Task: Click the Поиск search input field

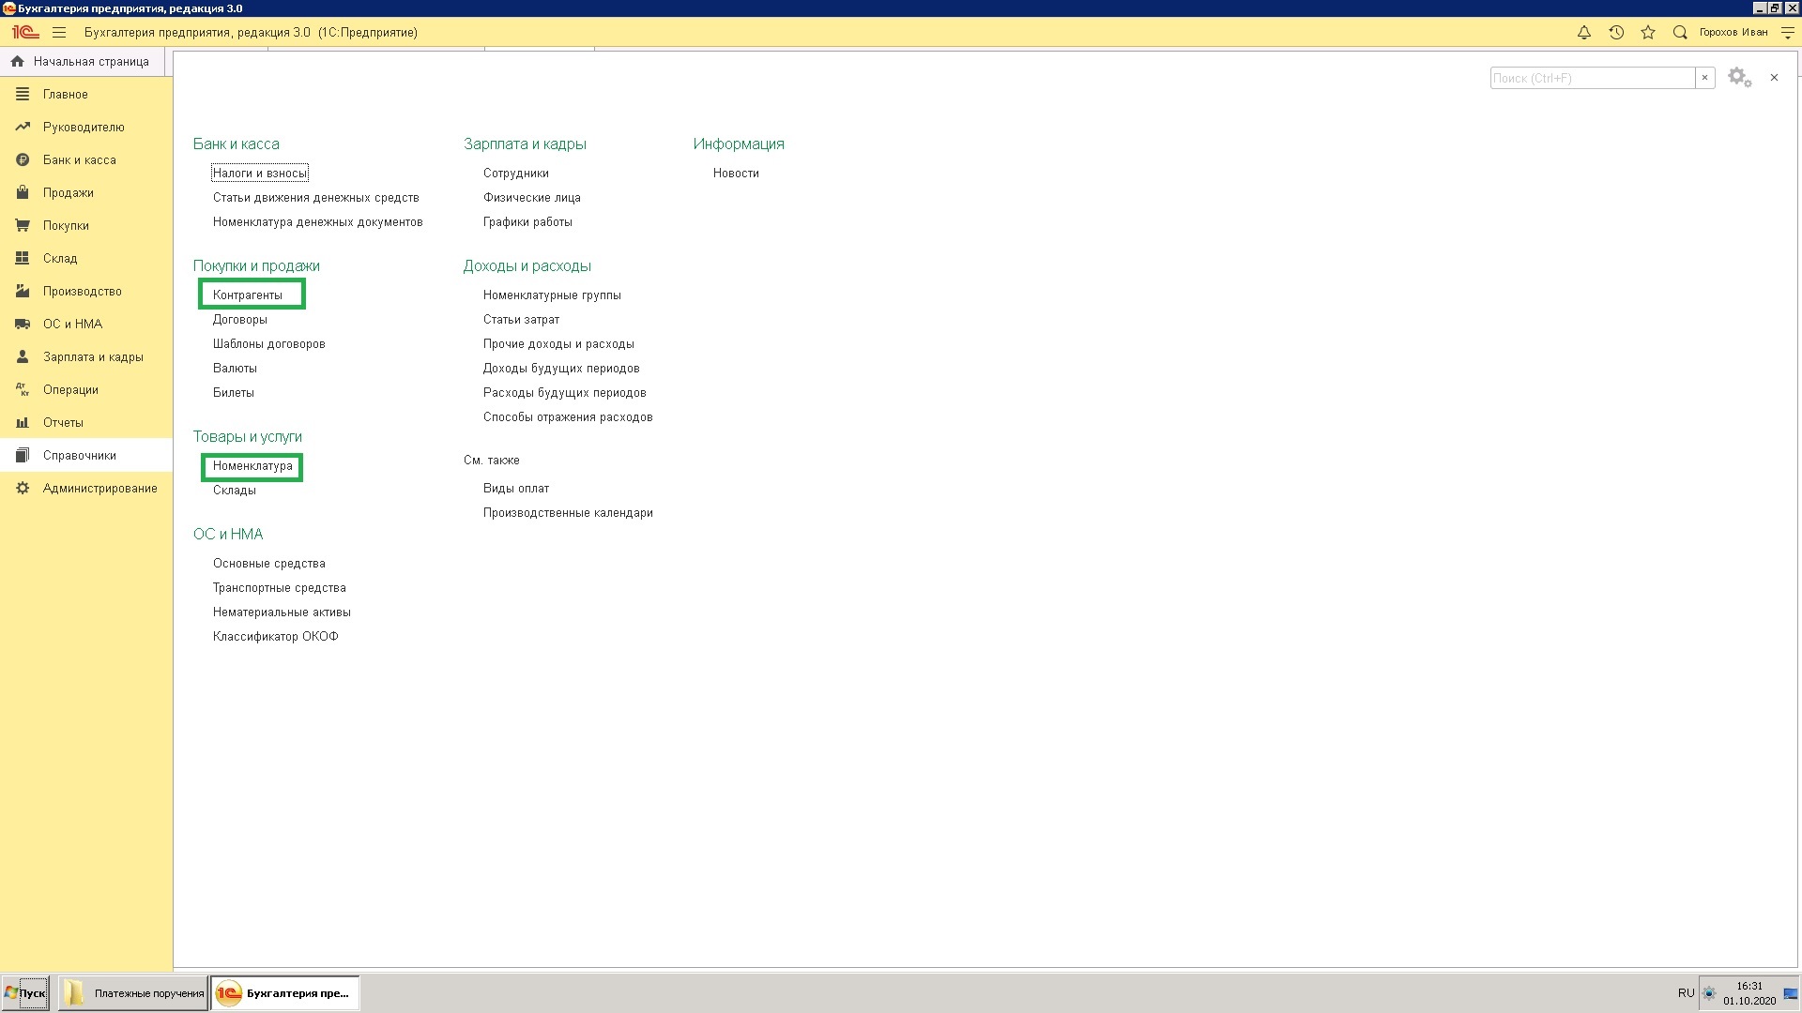Action: tap(1592, 79)
